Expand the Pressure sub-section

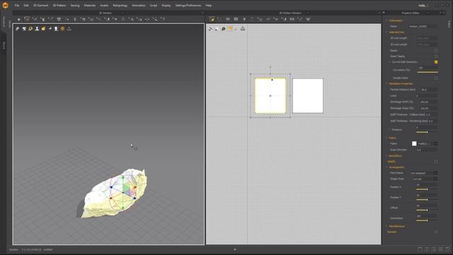389,130
